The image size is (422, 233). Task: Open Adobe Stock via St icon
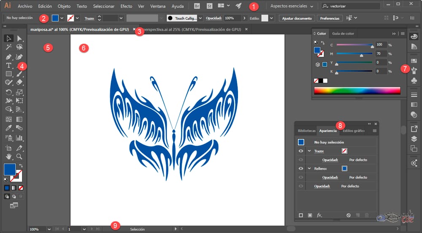209,6
